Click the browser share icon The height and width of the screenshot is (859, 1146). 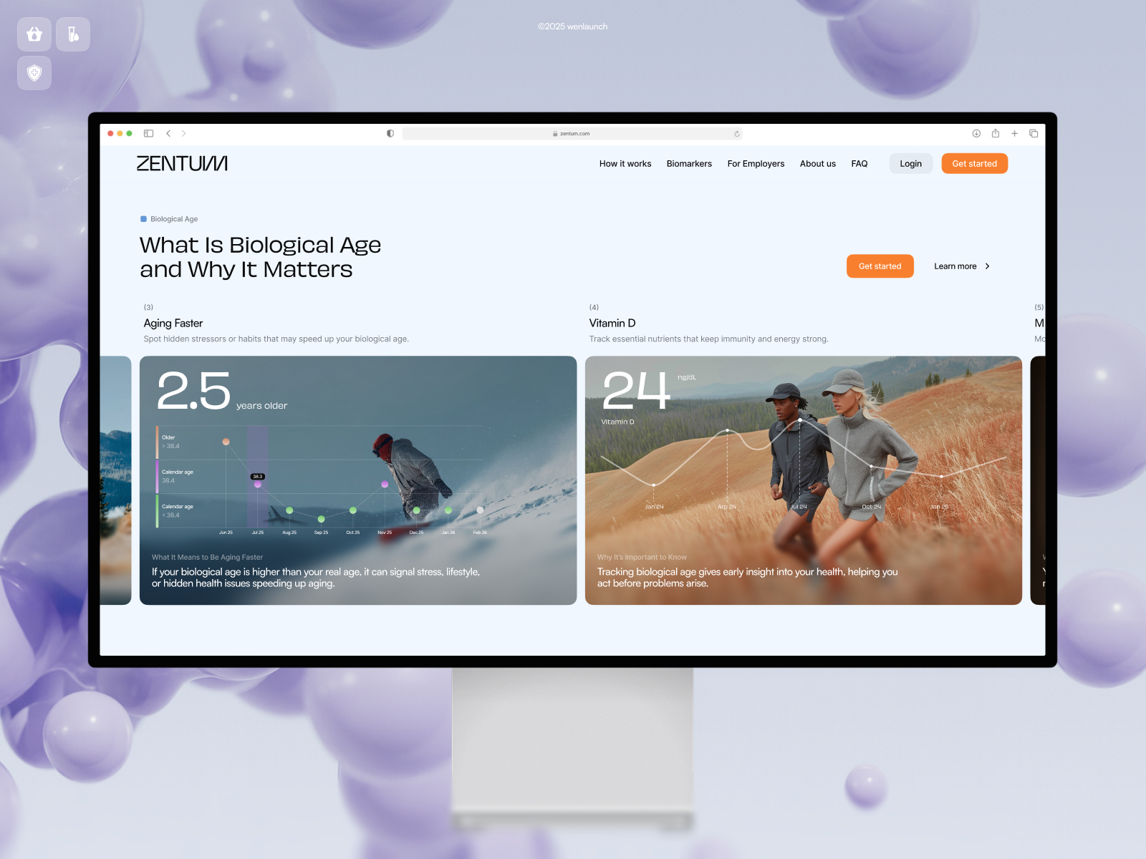[x=996, y=133]
